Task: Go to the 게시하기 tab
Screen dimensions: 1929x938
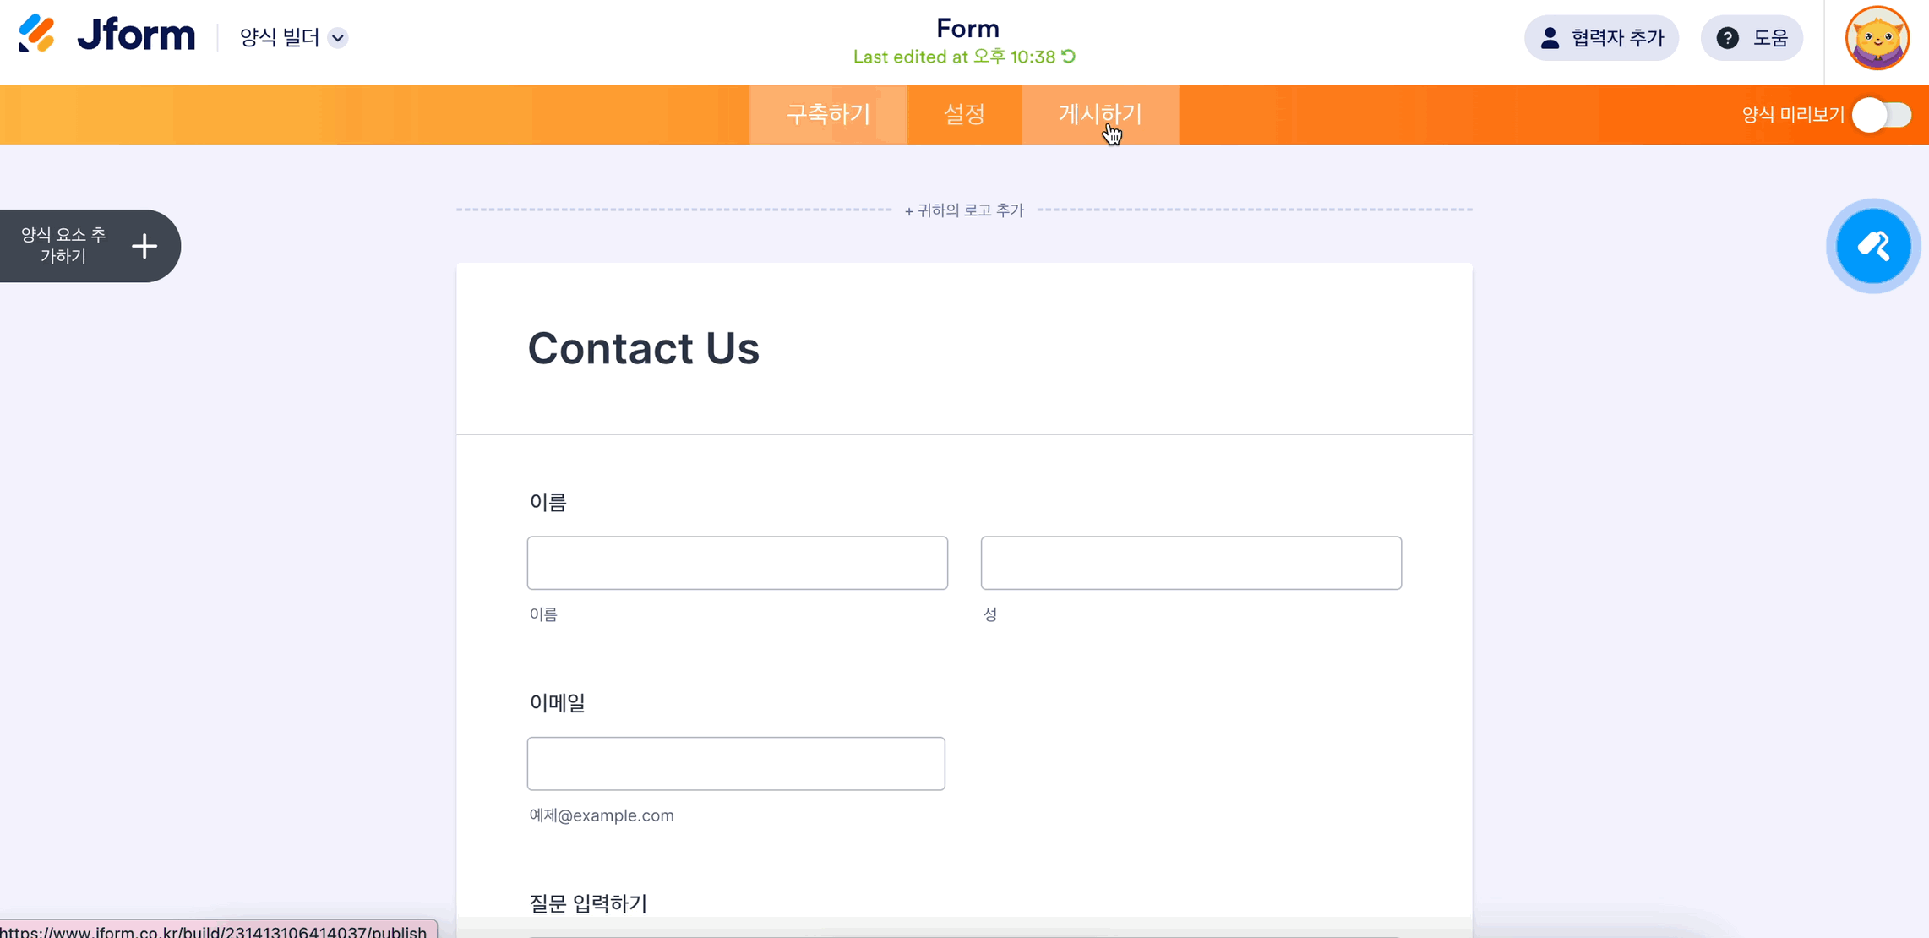Action: (1099, 115)
